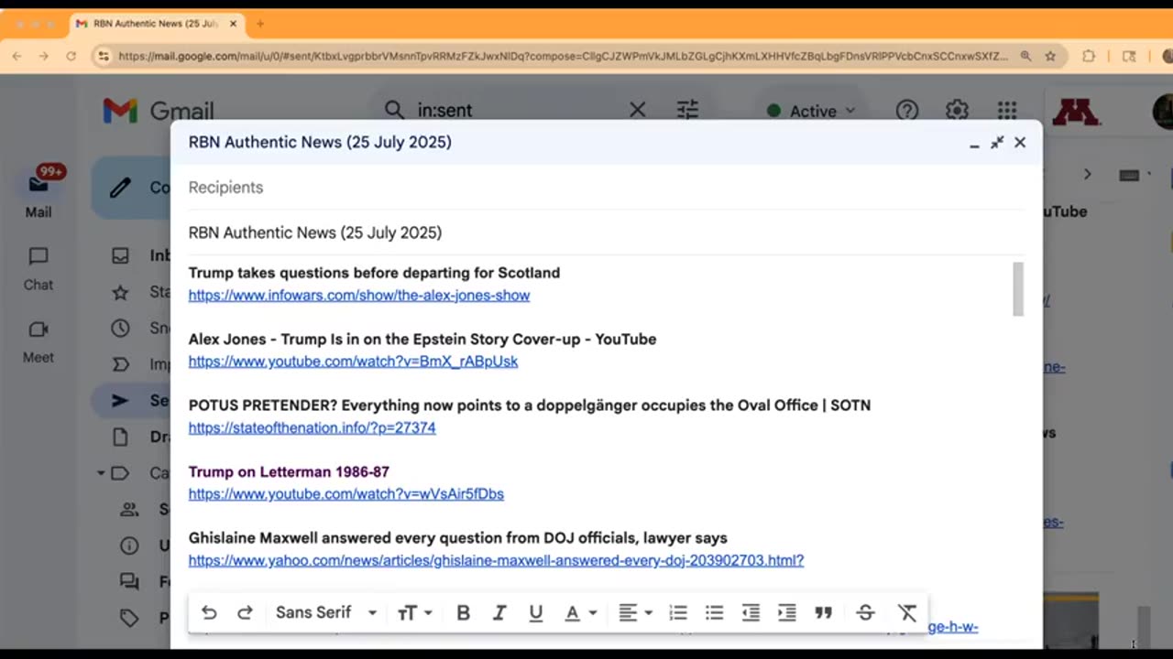Open the browser Extensions puzzle icon
Viewport: 1173px width, 659px height.
click(1089, 56)
